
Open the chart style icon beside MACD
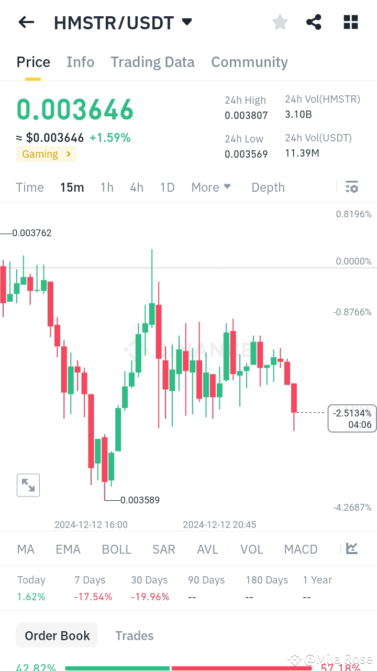click(351, 549)
